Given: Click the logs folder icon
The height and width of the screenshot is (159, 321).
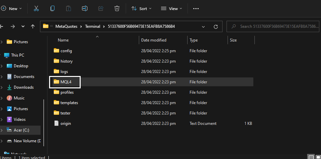Looking at the screenshot, I should click(x=56, y=71).
